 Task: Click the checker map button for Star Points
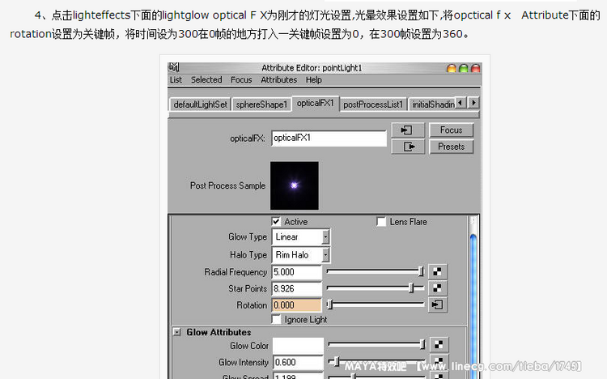pos(438,288)
